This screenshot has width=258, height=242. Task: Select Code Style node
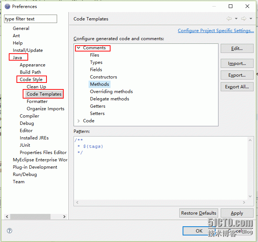31,80
